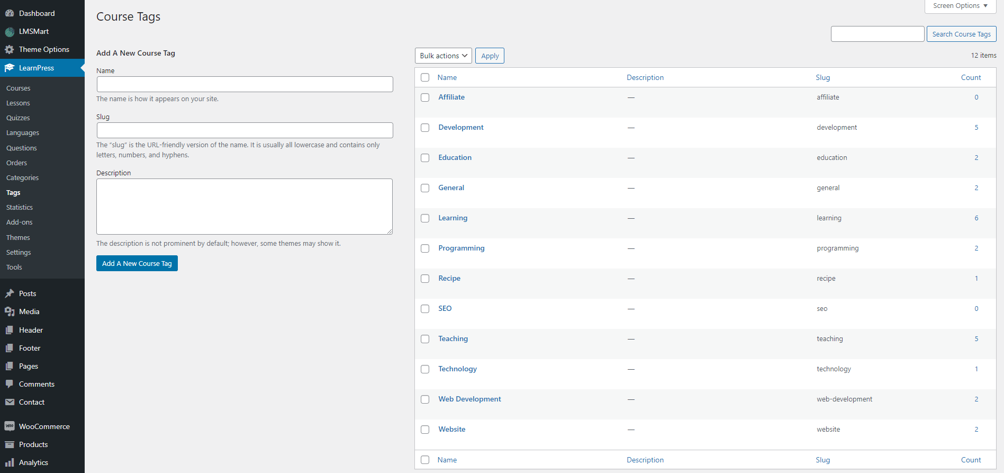Click into the Description textarea
1004x473 pixels.
[245, 207]
